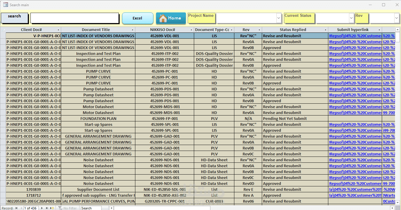Expand Document Title column filter arrow
This screenshot has height=210, width=401.
pyautogui.click(x=132, y=30)
